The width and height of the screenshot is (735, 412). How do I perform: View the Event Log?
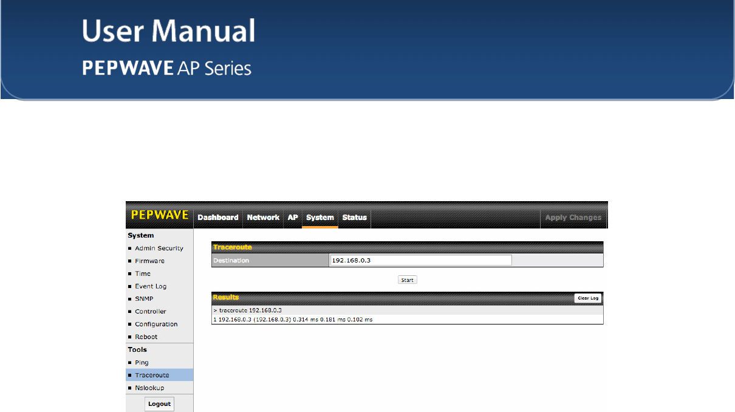pyautogui.click(x=151, y=286)
